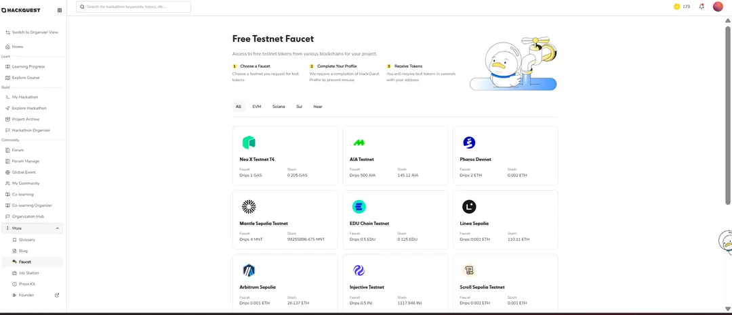Click the Mantle Sepolia Testnet logo
732x315 pixels.
pyautogui.click(x=249, y=207)
